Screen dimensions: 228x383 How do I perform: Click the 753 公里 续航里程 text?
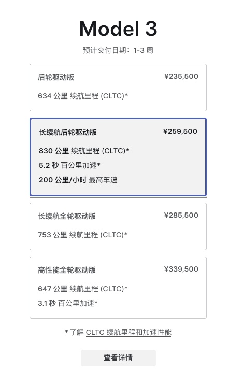point(83,235)
